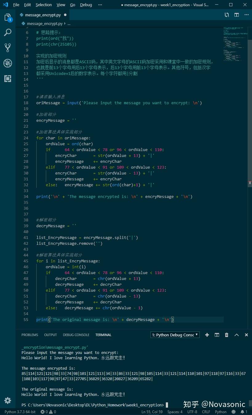The height and width of the screenshot is (415, 252).
Task: Open the Go menu
Action: [73, 5]
